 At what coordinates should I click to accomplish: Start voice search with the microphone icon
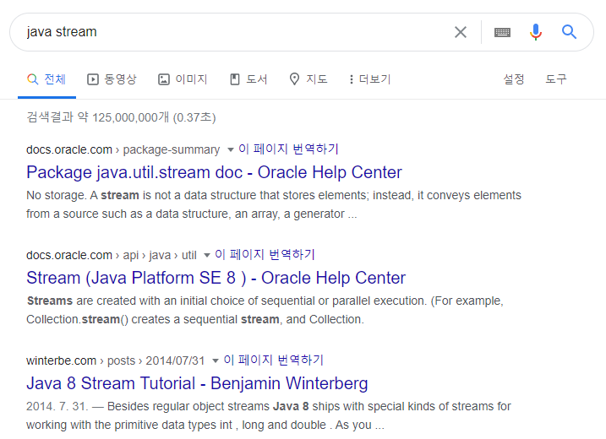[536, 32]
